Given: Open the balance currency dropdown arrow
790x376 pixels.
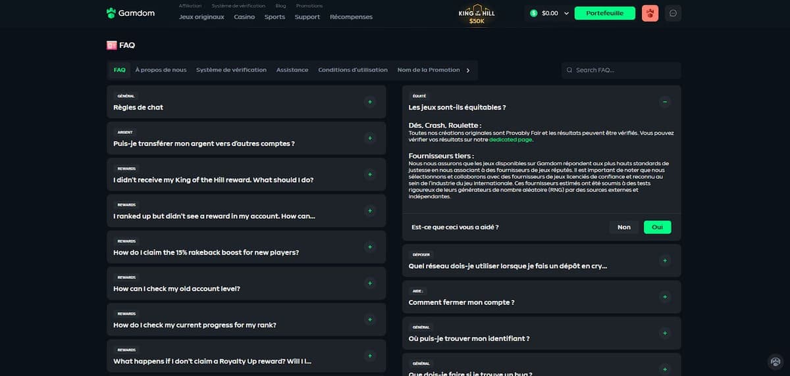Looking at the screenshot, I should click(566, 13).
